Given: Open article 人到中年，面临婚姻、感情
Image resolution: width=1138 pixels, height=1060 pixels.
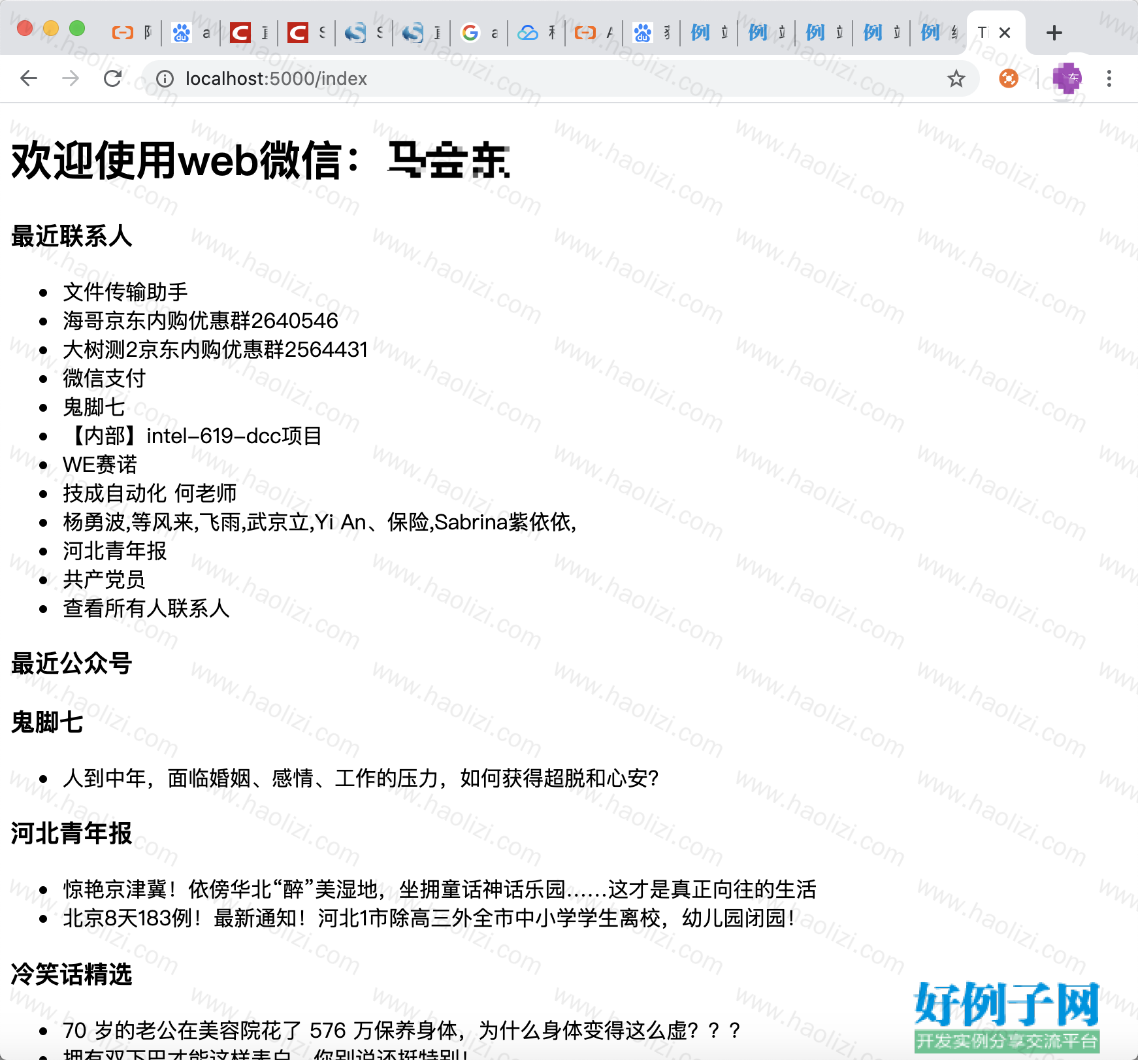Looking at the screenshot, I should [361, 778].
